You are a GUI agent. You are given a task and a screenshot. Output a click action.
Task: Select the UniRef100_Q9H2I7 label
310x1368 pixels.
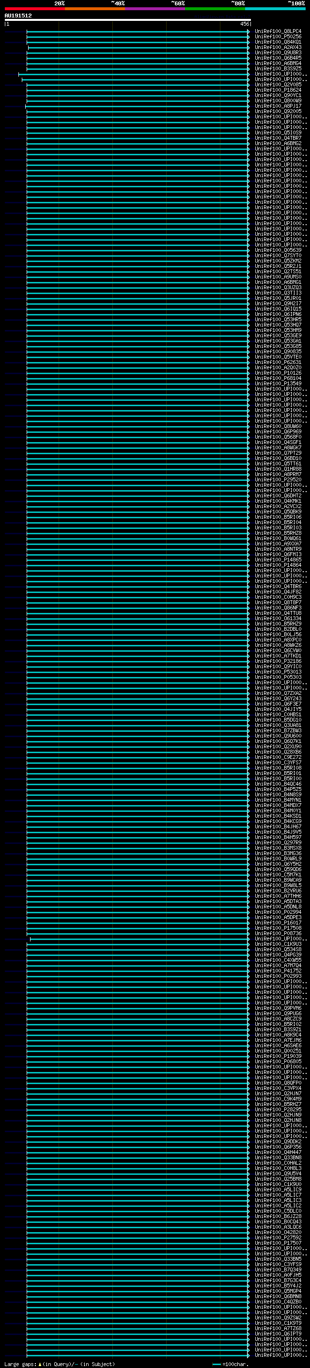[x=278, y=304]
